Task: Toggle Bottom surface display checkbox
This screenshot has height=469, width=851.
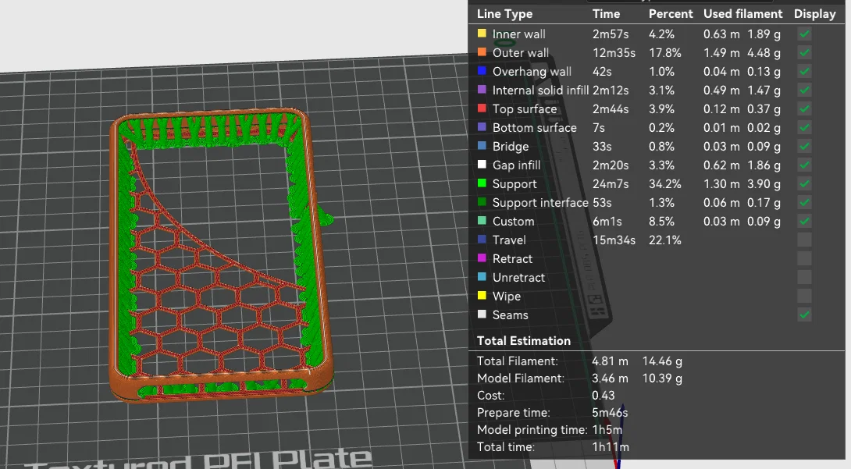Action: (x=804, y=127)
